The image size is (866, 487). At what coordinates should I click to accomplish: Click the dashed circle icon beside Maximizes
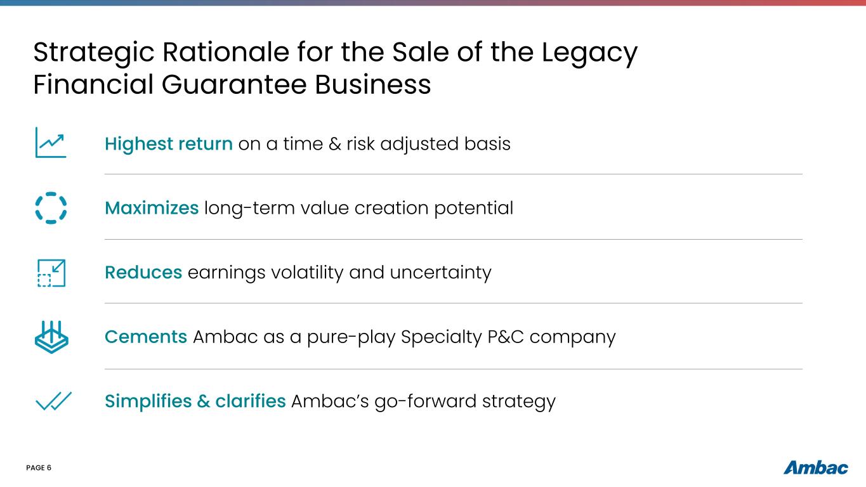(x=51, y=207)
